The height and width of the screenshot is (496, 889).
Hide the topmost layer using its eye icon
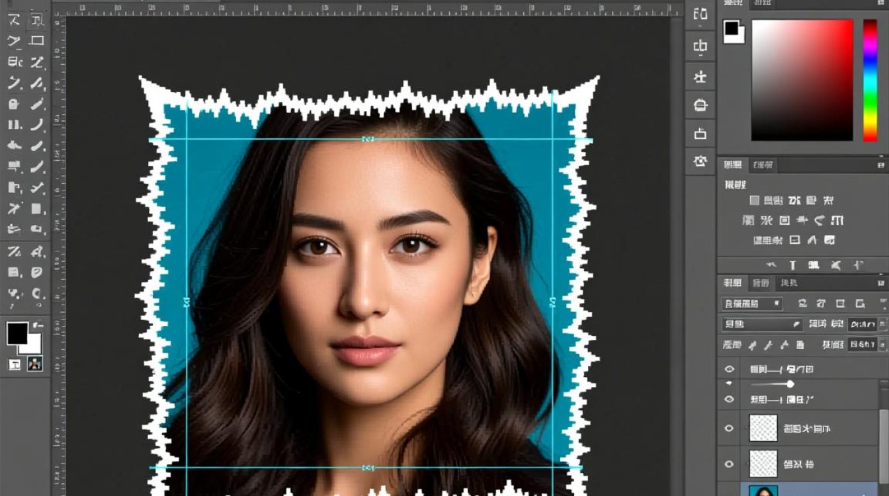click(x=730, y=369)
